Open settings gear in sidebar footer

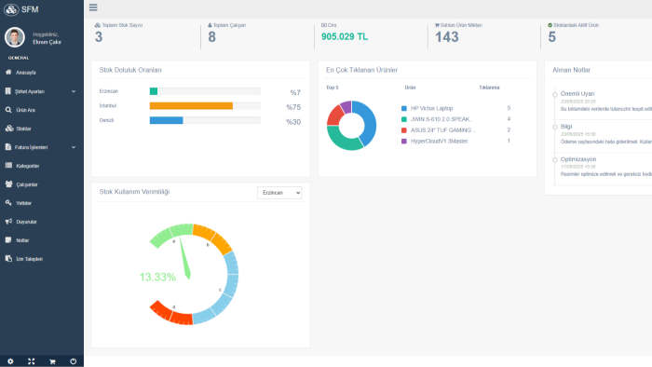tap(10, 361)
